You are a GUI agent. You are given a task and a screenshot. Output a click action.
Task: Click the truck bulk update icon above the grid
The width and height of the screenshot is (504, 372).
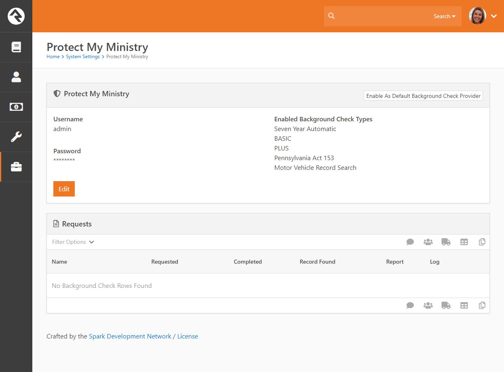[446, 242]
